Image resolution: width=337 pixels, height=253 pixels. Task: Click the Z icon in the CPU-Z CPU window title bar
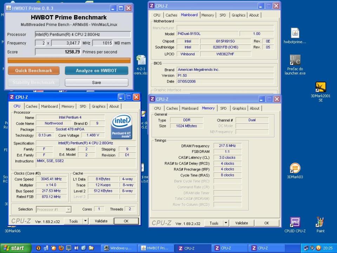pos(12,97)
